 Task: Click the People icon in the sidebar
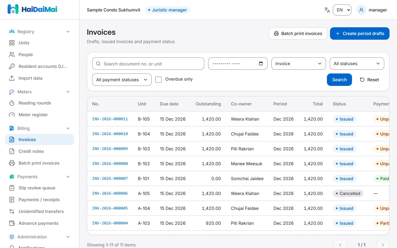pos(12,55)
